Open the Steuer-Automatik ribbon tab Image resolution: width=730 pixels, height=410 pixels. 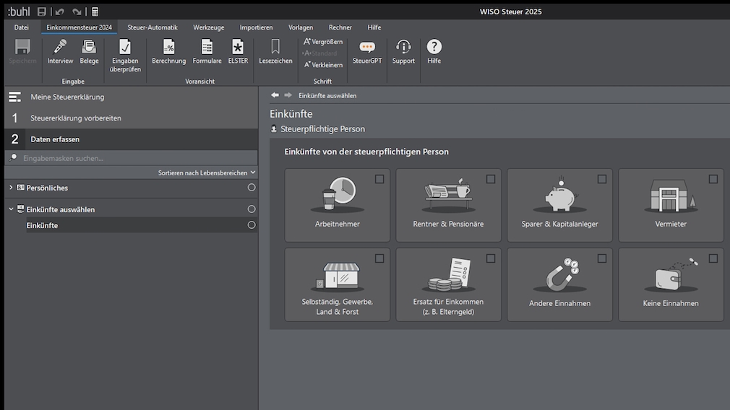point(152,27)
